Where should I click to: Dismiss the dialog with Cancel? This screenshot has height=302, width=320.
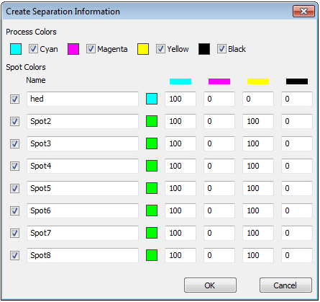tap(285, 285)
